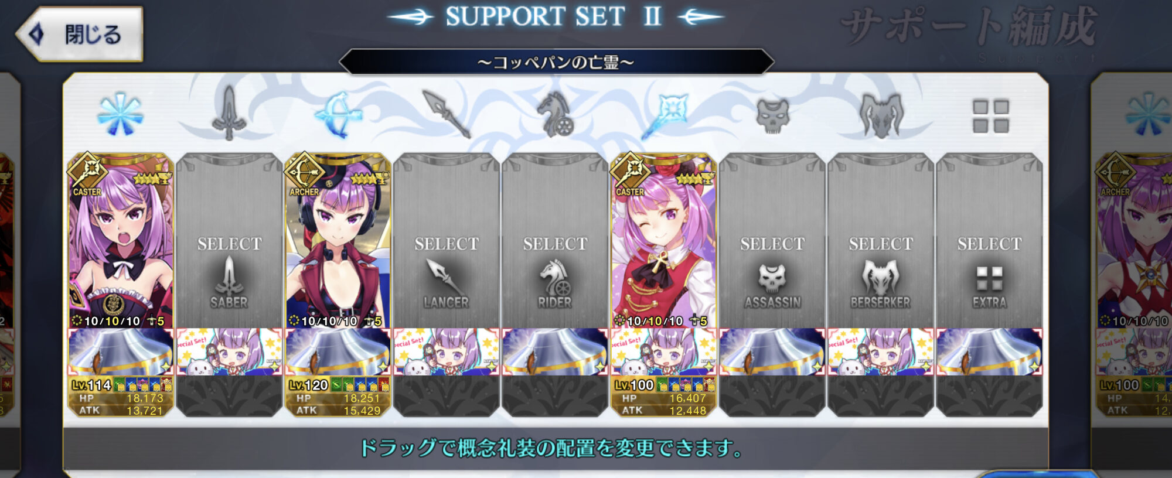Select the Rider horse class icon
The image size is (1172, 478).
point(555,114)
